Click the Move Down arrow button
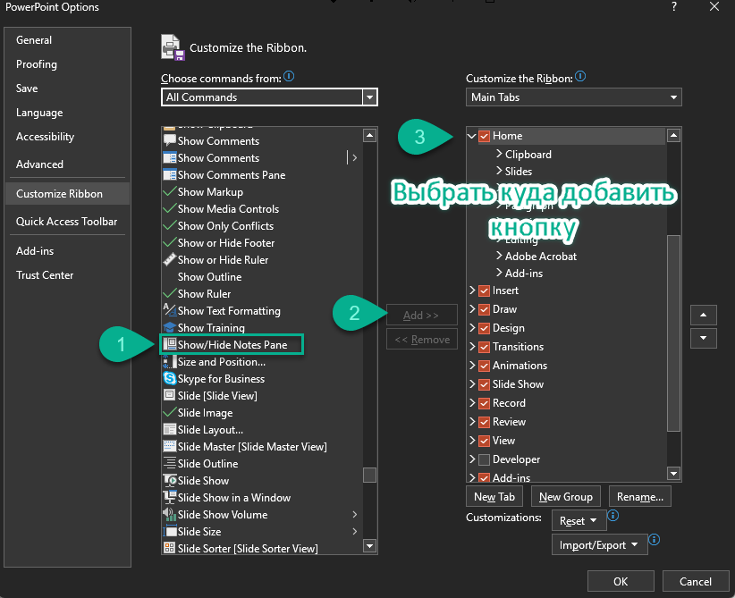Image resolution: width=735 pixels, height=598 pixels. tap(703, 338)
